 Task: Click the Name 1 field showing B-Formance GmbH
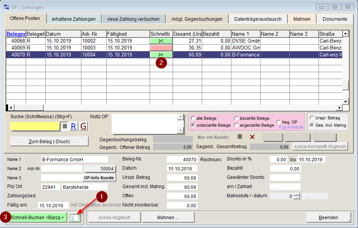[74, 159]
